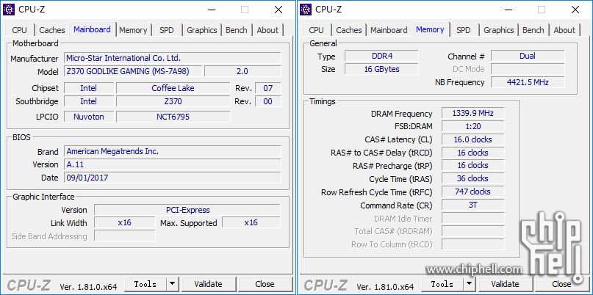The height and width of the screenshot is (295, 593).
Task: Open SPD tab in left window
Action: [x=166, y=30]
